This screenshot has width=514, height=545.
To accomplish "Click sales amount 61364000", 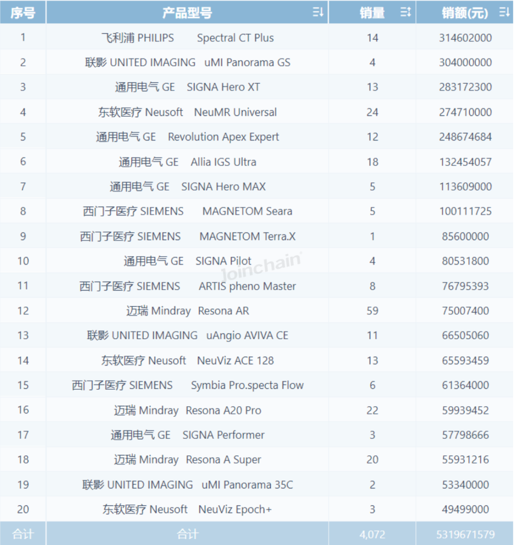I will point(465,385).
